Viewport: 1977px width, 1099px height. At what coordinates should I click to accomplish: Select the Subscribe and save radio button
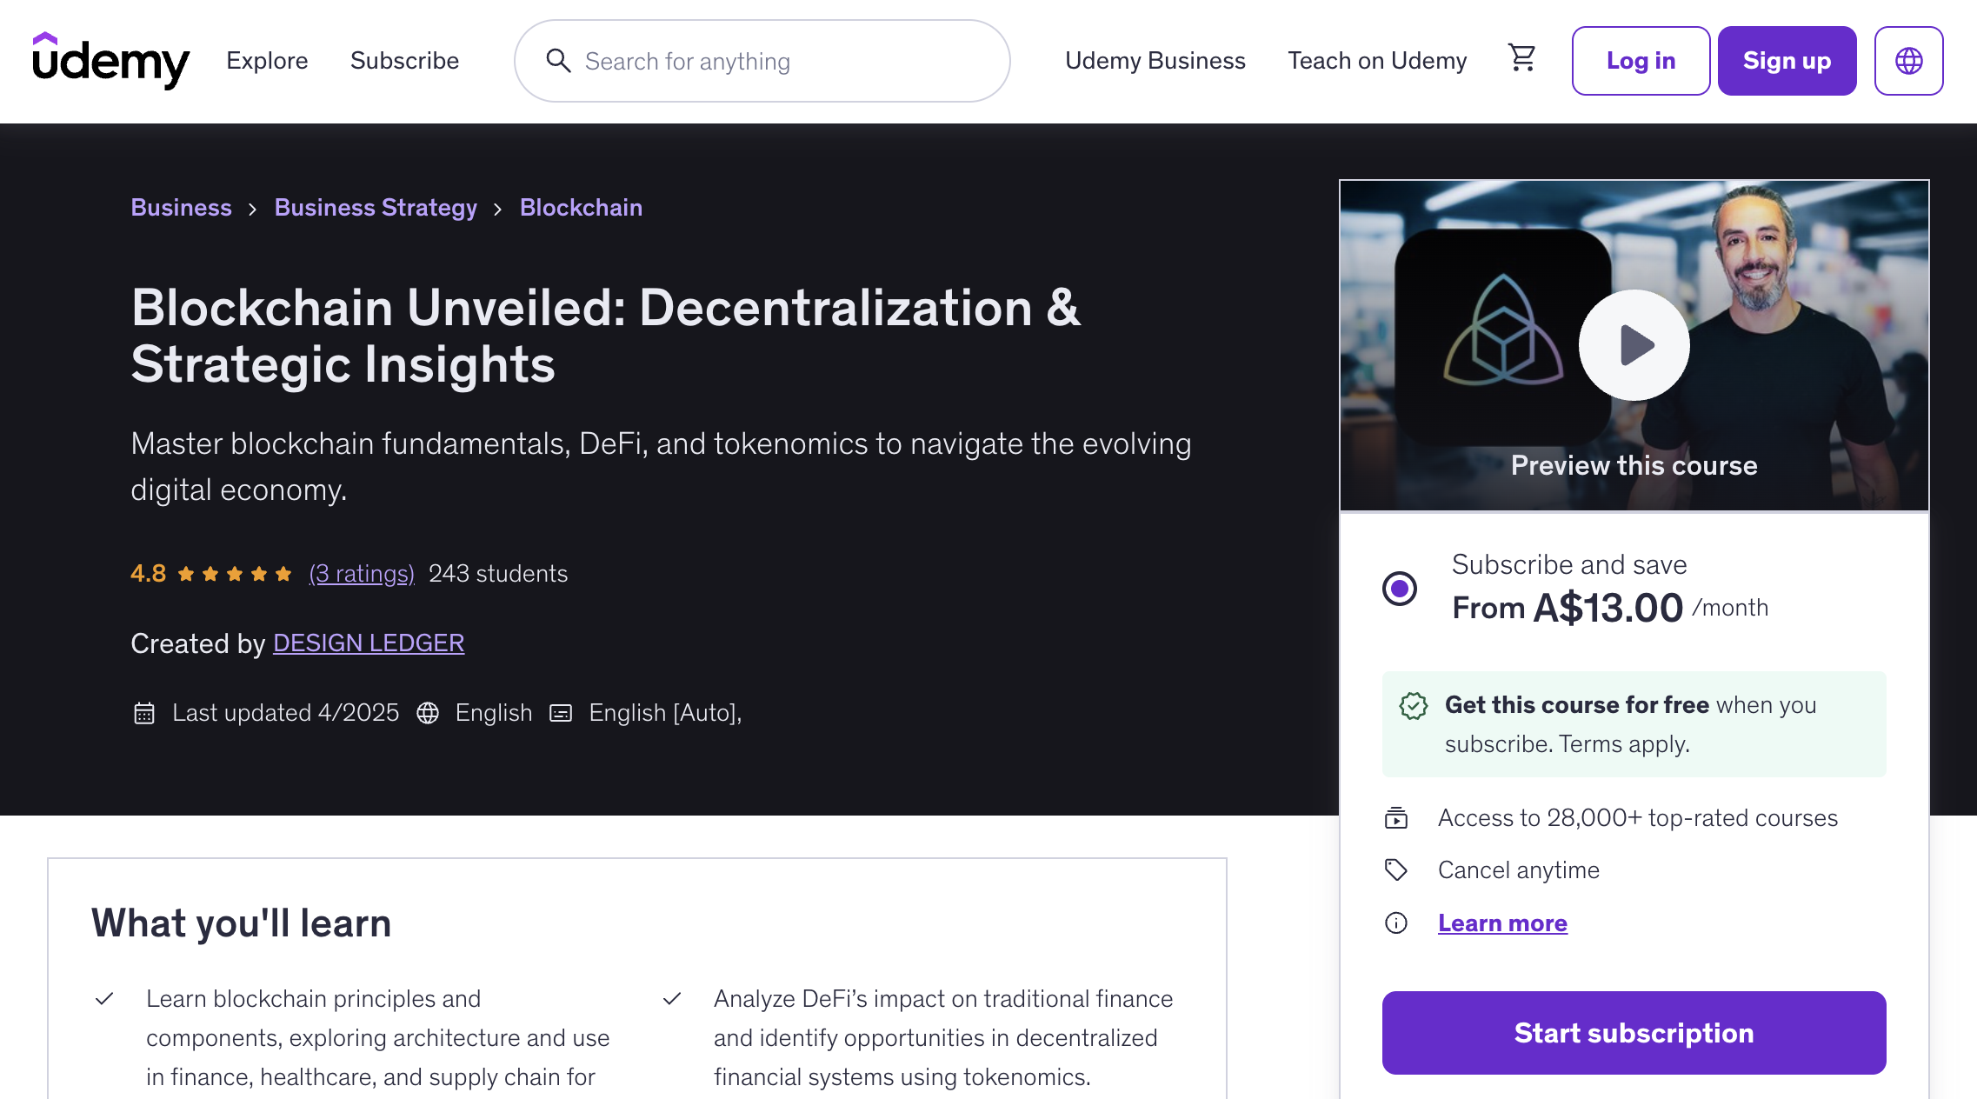tap(1400, 589)
